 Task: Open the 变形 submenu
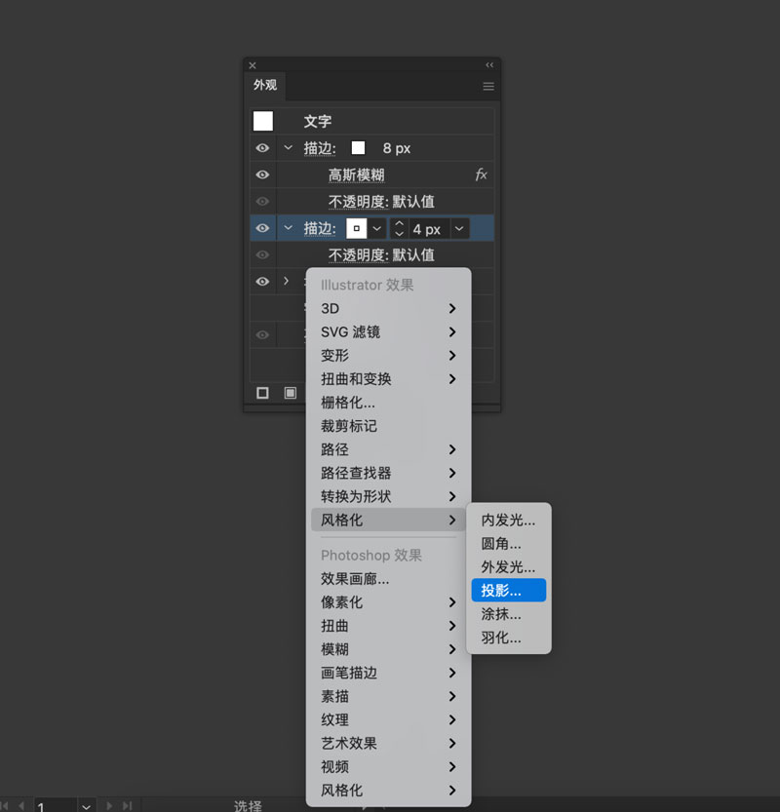[388, 356]
